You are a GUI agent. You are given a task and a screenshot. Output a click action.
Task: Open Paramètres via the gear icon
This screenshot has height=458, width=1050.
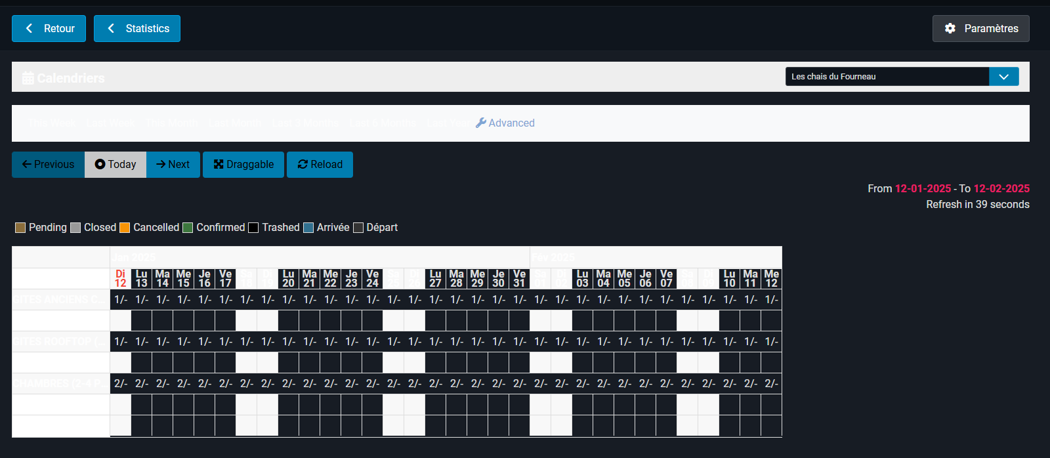click(x=950, y=29)
